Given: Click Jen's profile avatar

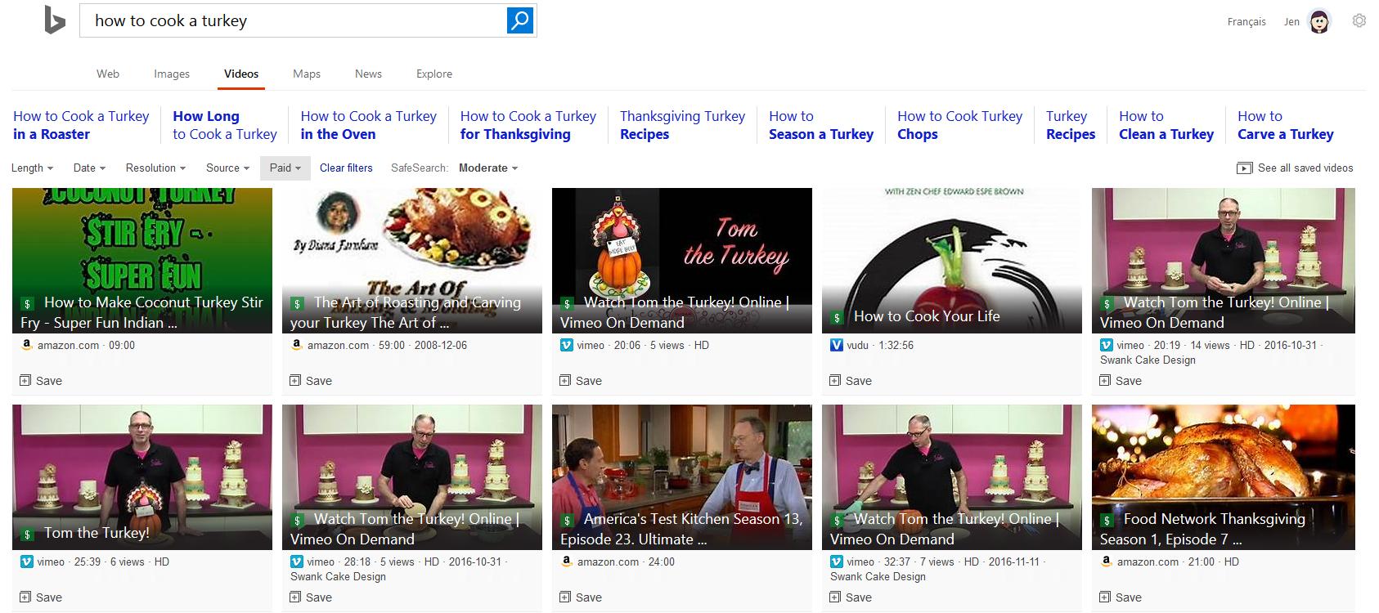Looking at the screenshot, I should coord(1318,21).
